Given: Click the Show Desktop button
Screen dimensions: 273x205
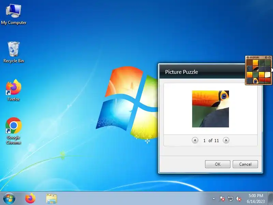Looking at the screenshot, I should tap(271, 199).
